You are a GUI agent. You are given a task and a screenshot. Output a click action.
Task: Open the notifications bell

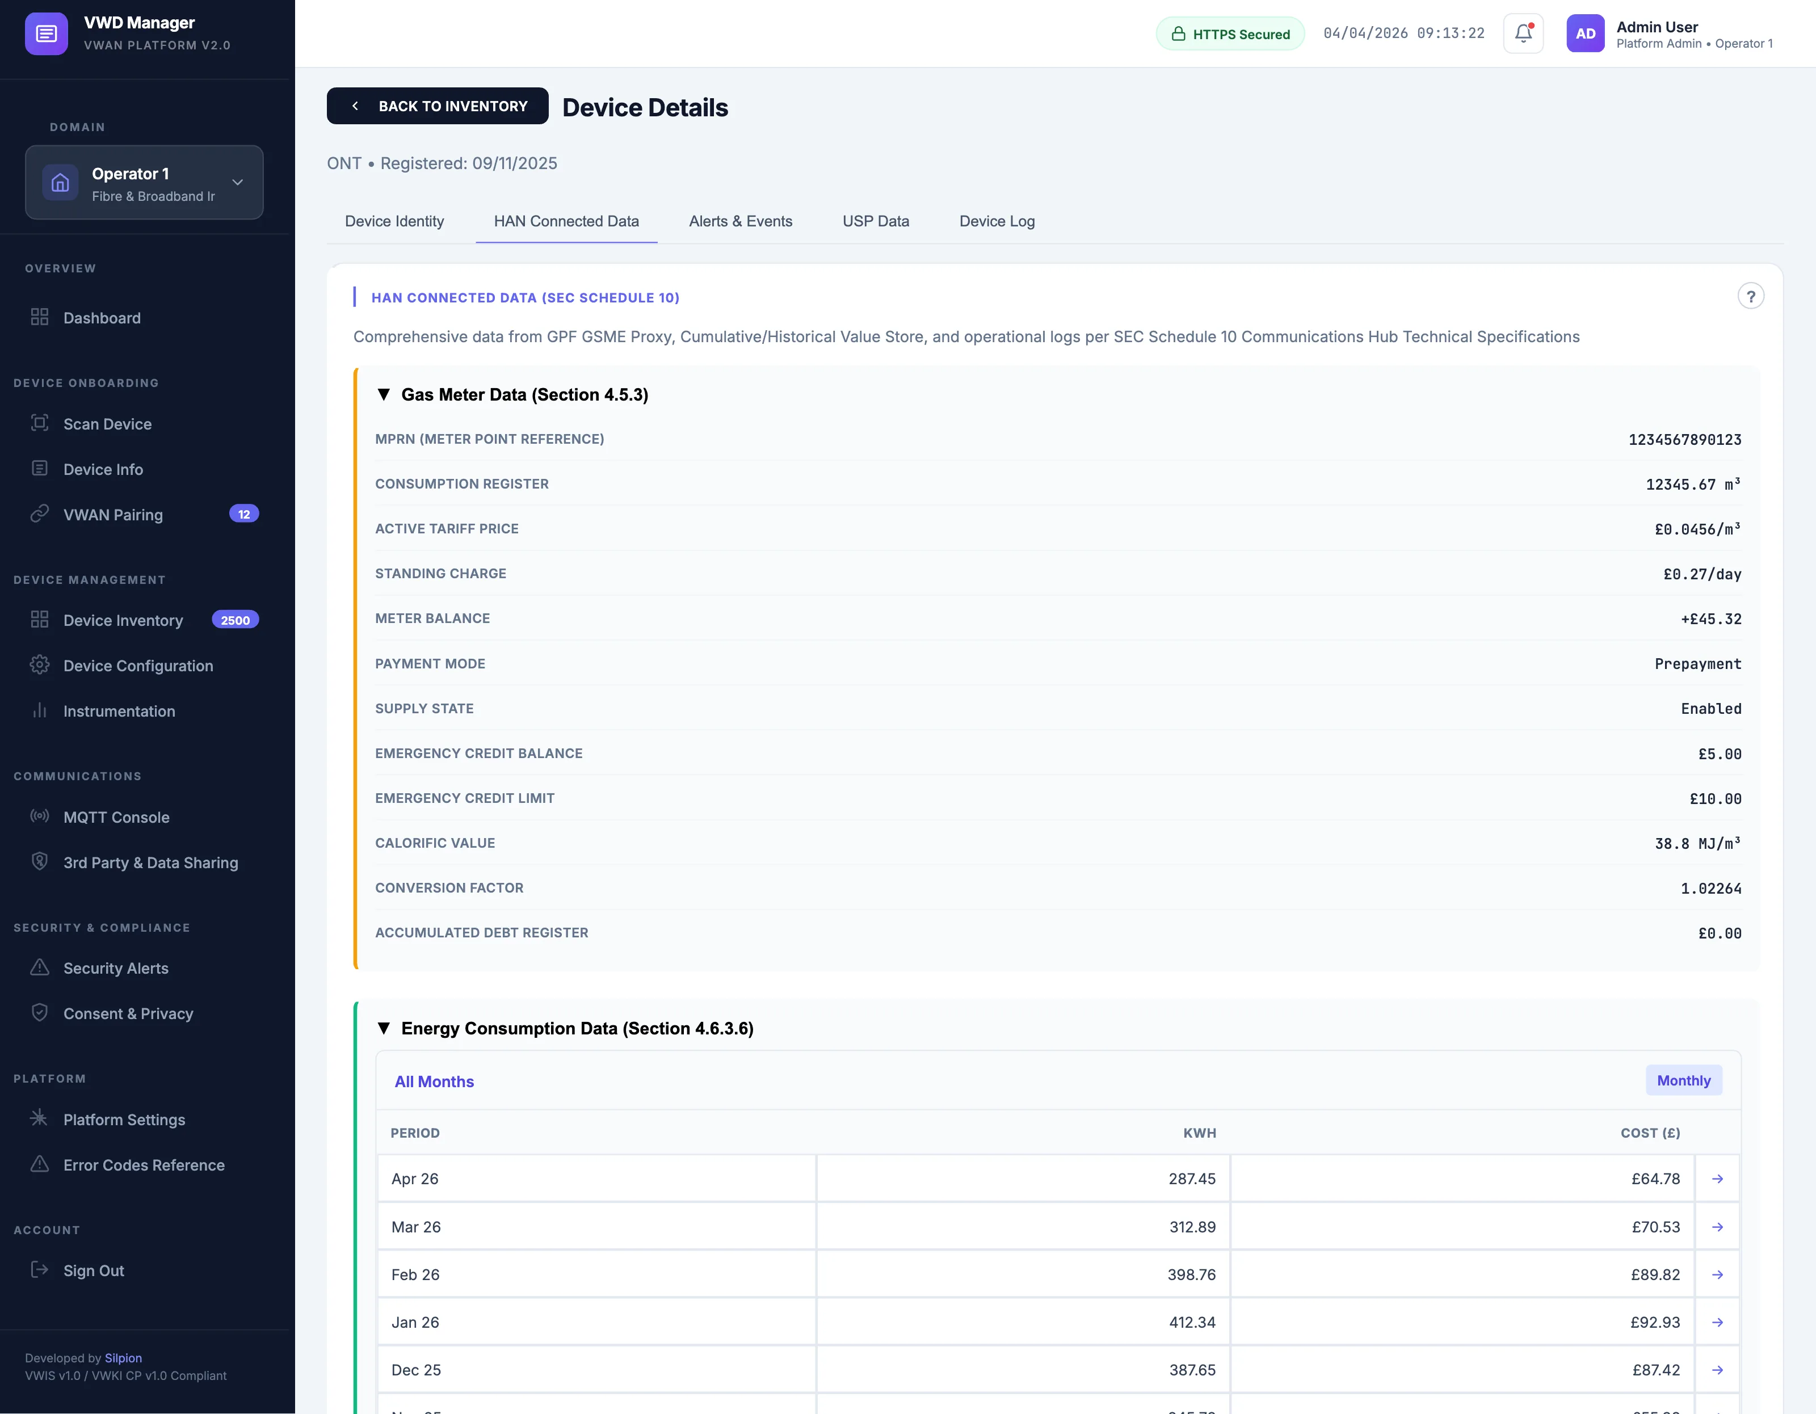pyautogui.click(x=1523, y=34)
